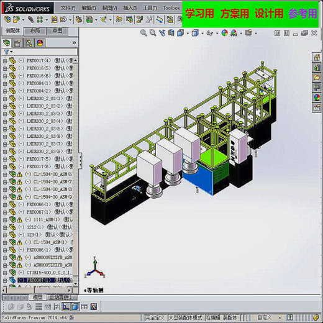
Task: Open the Display Style dropdown arrow
Action: point(202,33)
